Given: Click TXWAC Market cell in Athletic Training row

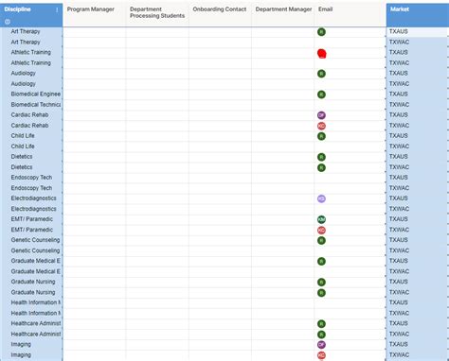Looking at the screenshot, I should [418, 63].
